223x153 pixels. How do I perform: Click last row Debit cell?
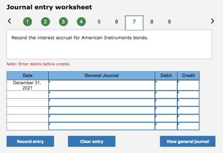point(166,126)
